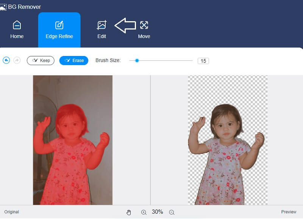Select the Edge Refine tab

[59, 30]
